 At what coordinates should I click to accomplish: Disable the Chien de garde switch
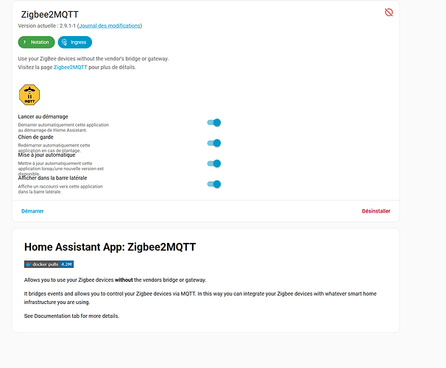pyautogui.click(x=214, y=144)
